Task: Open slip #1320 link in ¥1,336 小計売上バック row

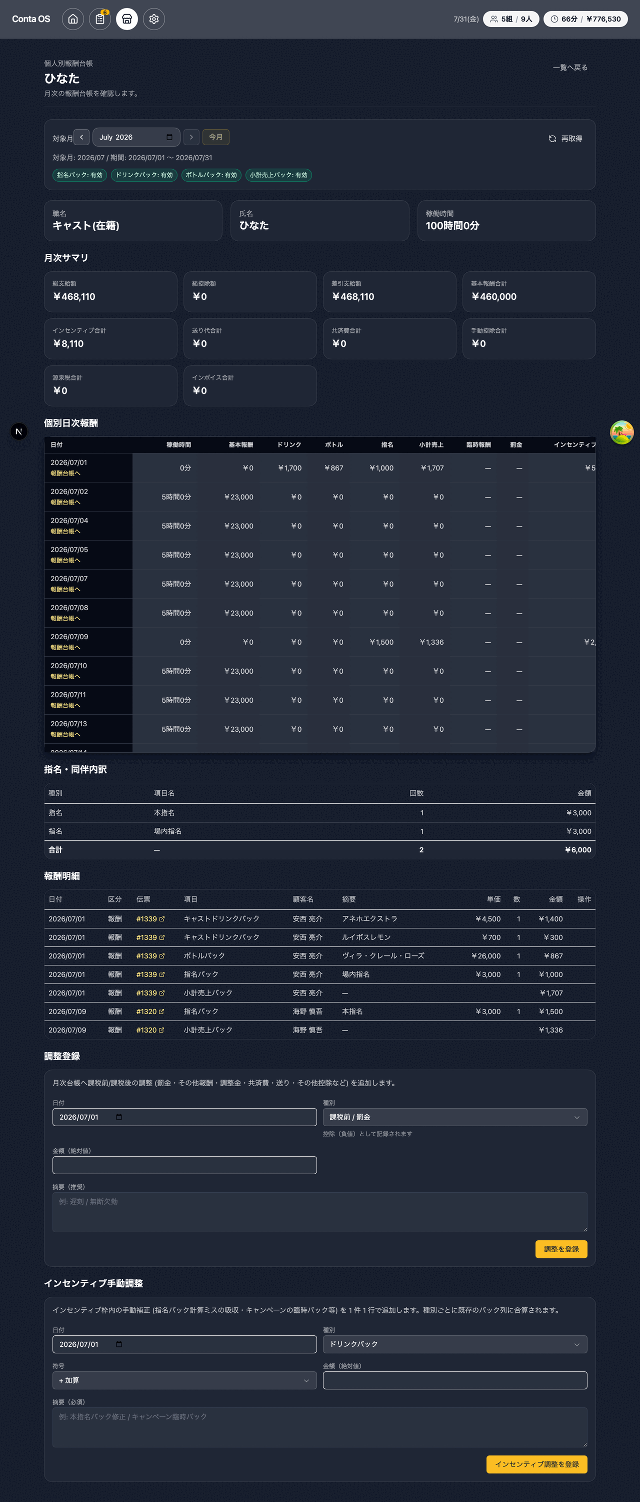Action: tap(150, 1031)
